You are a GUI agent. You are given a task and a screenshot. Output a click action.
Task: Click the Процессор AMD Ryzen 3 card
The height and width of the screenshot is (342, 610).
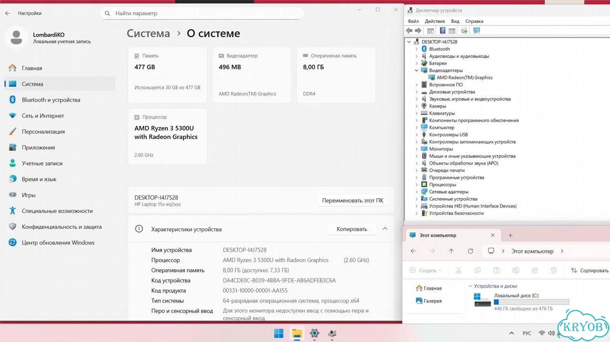pos(167,137)
